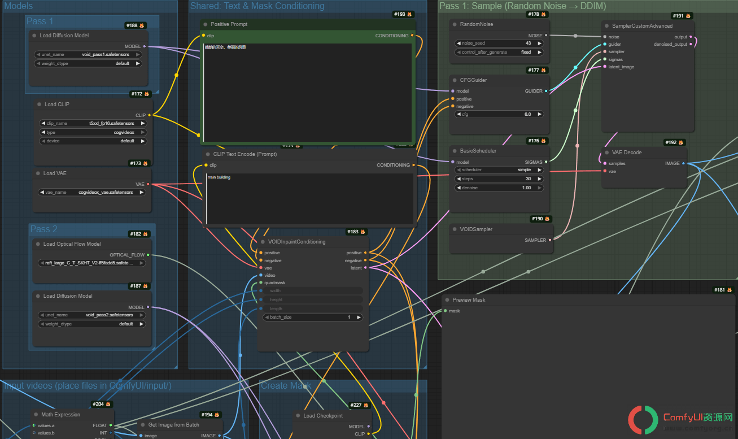Collapse the Preview Mask node via its dot

(447, 300)
